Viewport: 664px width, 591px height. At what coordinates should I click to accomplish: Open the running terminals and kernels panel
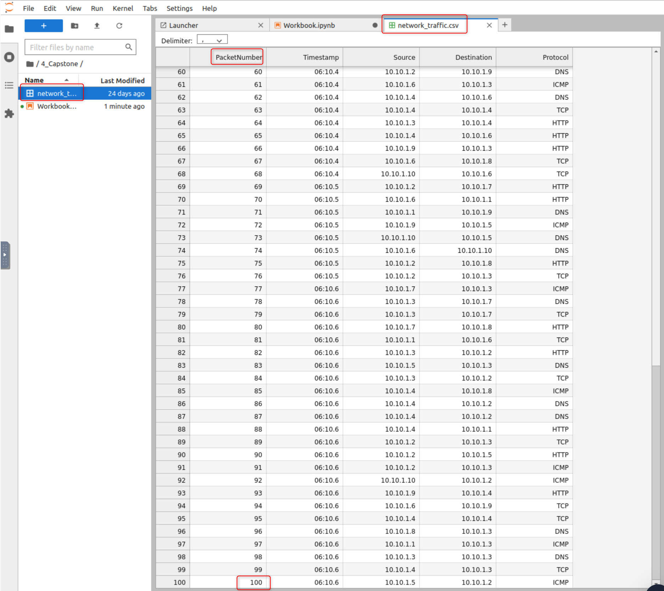coord(9,57)
